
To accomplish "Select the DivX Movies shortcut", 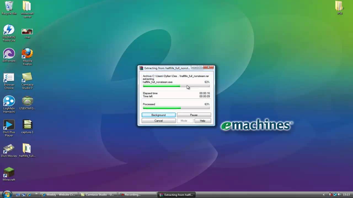I will click(x=9, y=150).
